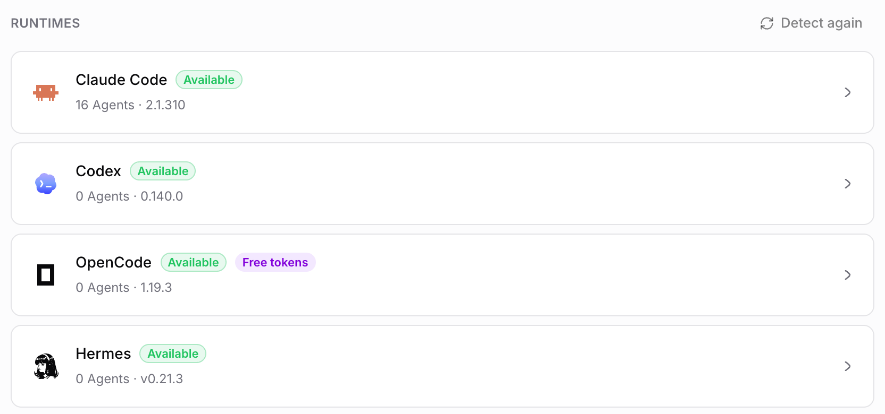The height and width of the screenshot is (414, 885).
Task: Click the Claude Code pixel creature icon
Action: (x=46, y=92)
